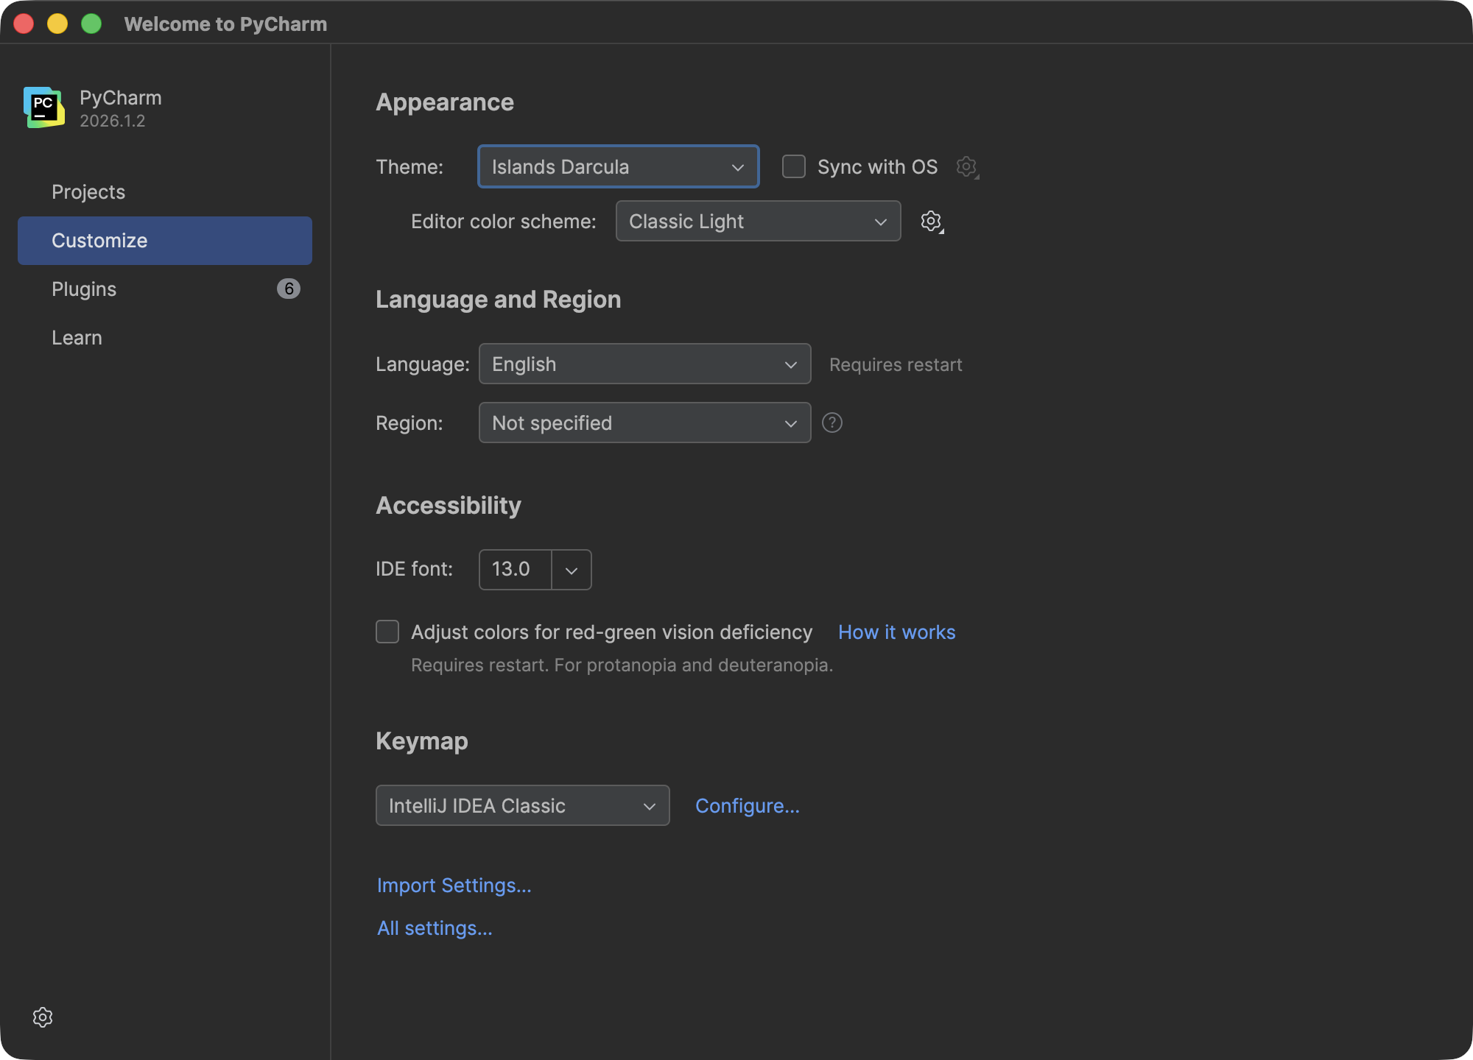This screenshot has width=1473, height=1060.
Task: Click the IDE font value field 13.0
Action: tap(516, 570)
